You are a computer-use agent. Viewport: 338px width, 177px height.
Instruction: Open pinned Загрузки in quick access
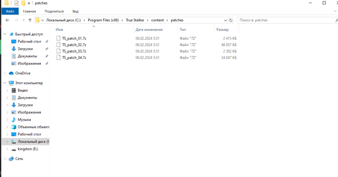coord(25,49)
